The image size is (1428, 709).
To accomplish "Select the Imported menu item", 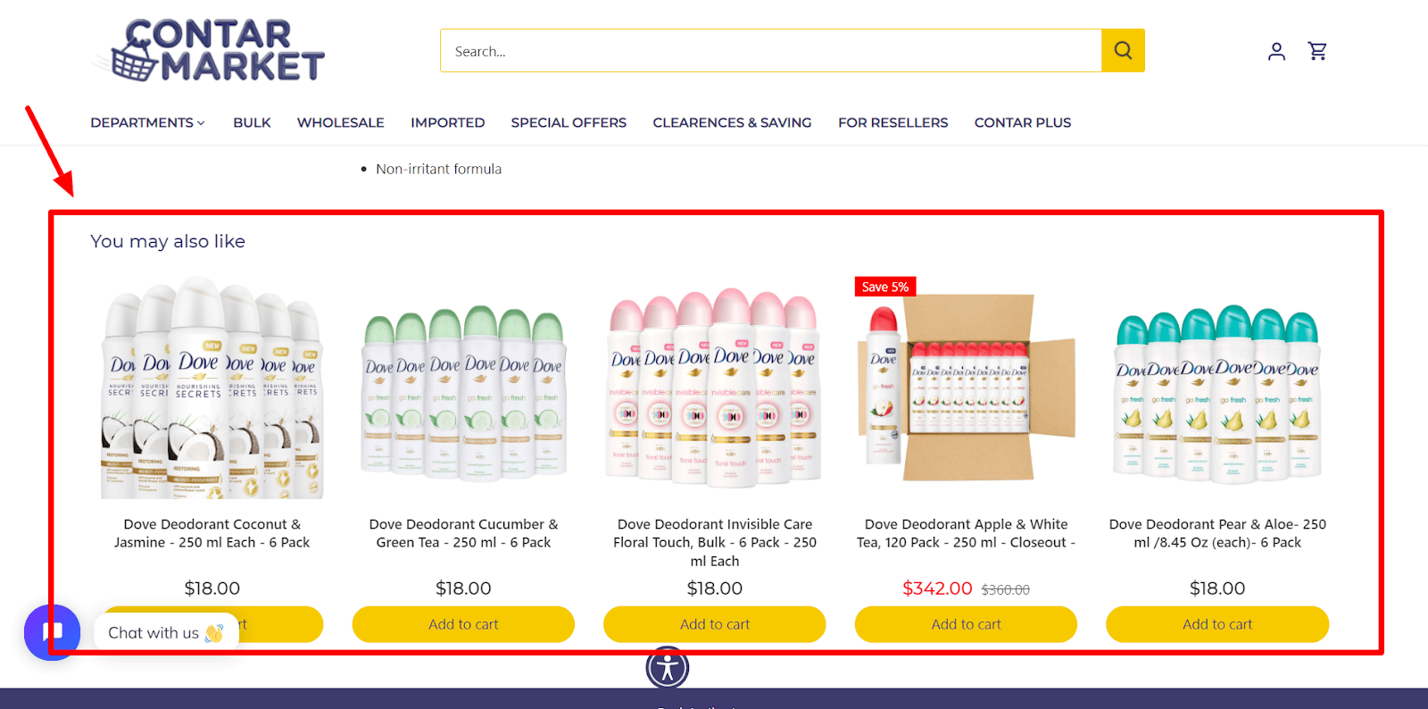I will coord(448,122).
